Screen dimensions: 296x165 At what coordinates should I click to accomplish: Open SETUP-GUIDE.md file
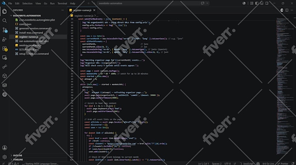(x=29, y=49)
